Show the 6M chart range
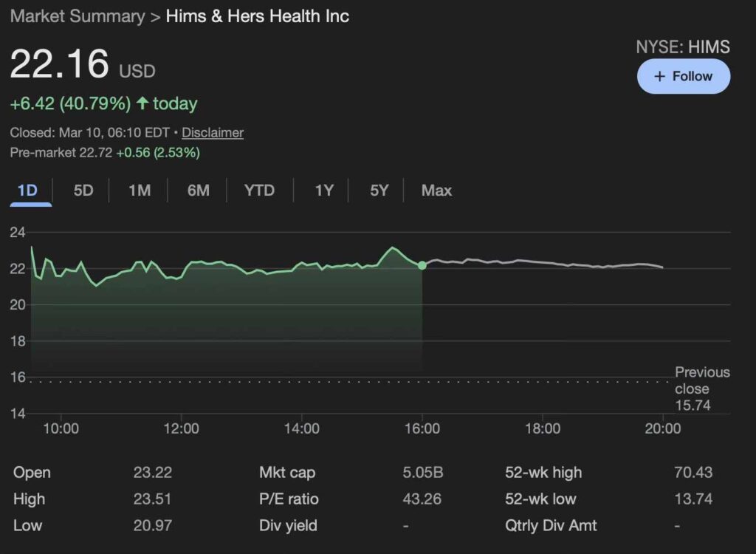The image size is (756, 554). (198, 191)
